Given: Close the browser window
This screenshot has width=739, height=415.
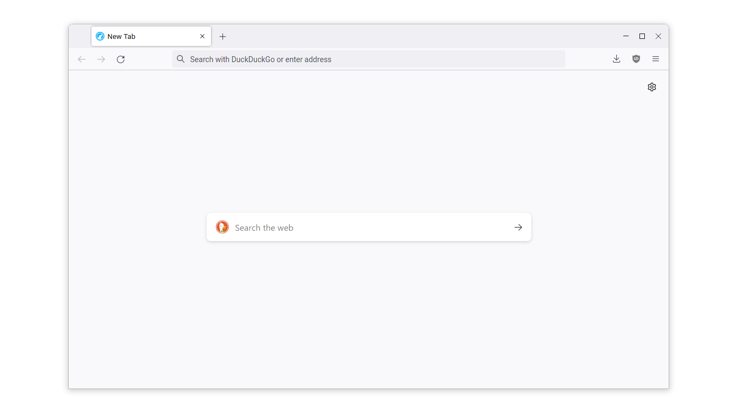Looking at the screenshot, I should pyautogui.click(x=658, y=36).
